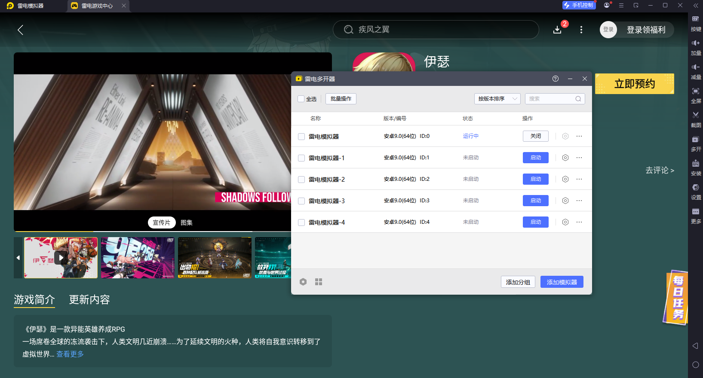Take a screenshot with 截图 scissors icon
The width and height of the screenshot is (703, 378).
point(696,119)
